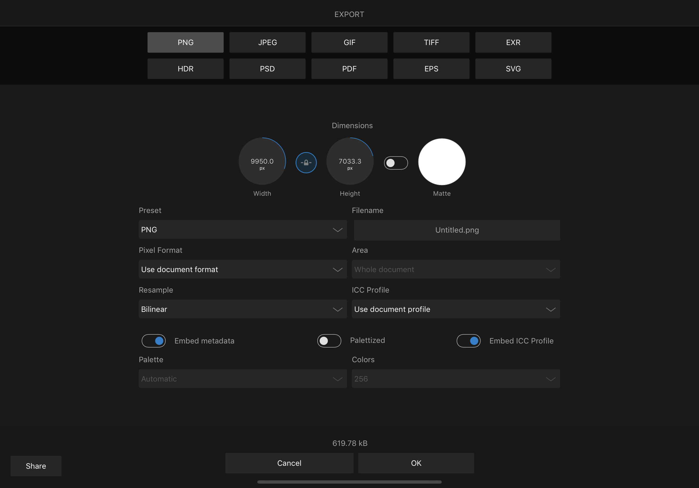Turn off Embed ICC Profile toggle
The height and width of the screenshot is (488, 699).
coord(469,341)
